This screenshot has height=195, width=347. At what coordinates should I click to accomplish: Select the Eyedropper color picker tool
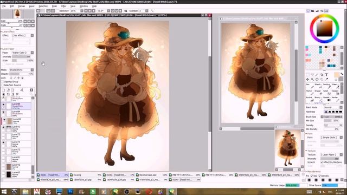[x=326, y=79]
